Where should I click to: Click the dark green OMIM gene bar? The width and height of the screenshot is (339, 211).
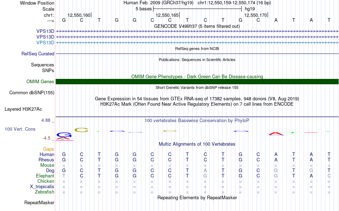pyautogui.click(x=197, y=82)
